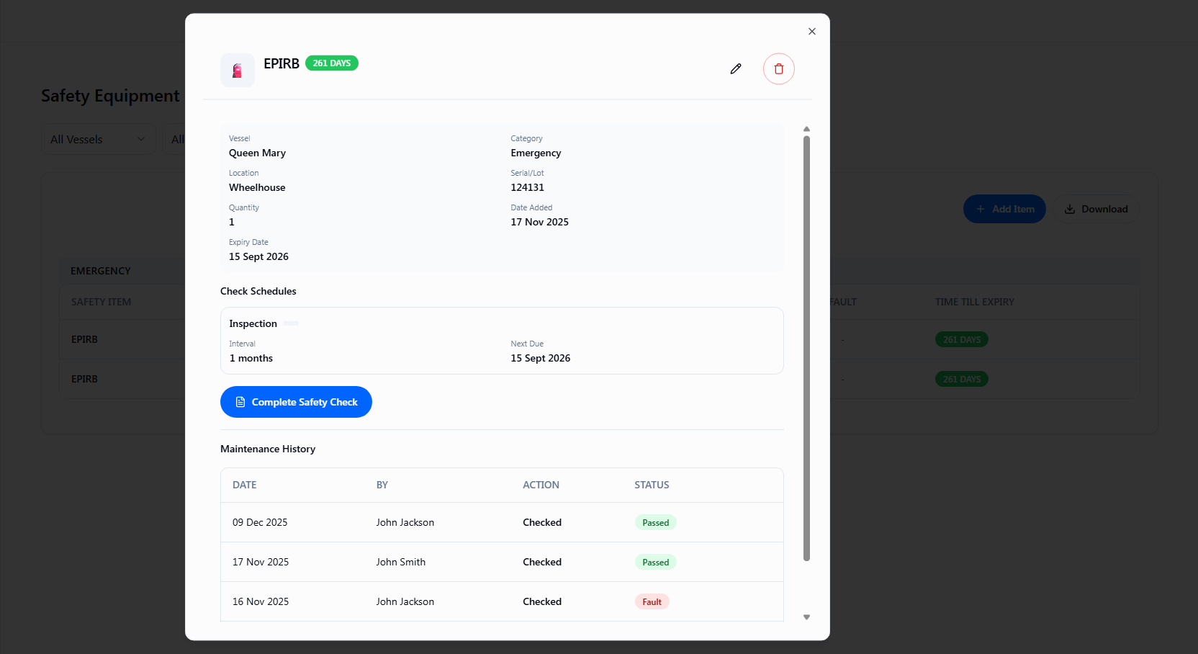Click the document icon in Complete Safety Check

240,402
